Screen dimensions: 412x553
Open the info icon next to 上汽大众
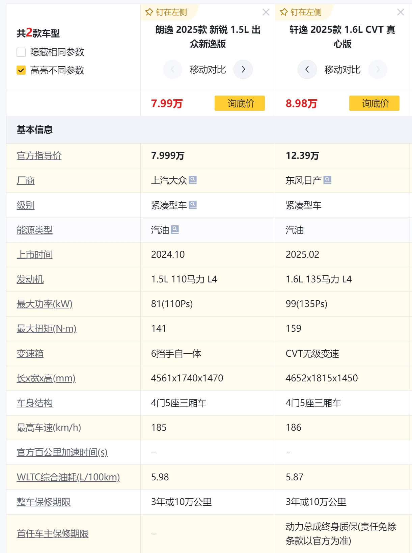coord(193,180)
